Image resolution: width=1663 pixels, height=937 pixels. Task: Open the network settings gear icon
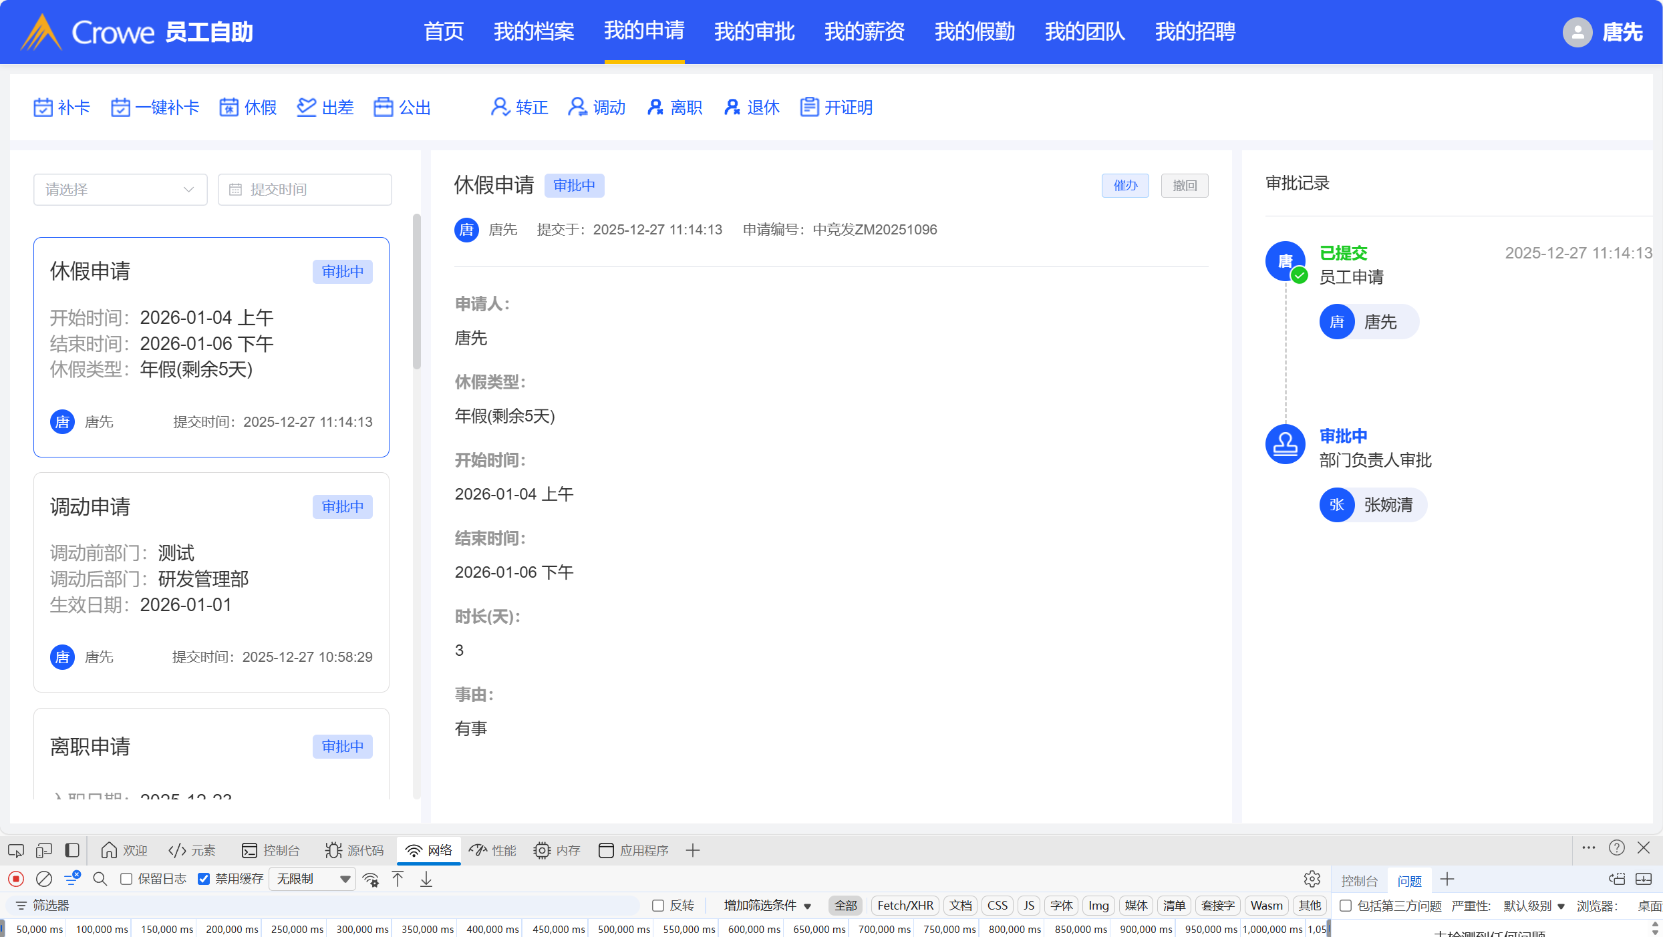1312,879
